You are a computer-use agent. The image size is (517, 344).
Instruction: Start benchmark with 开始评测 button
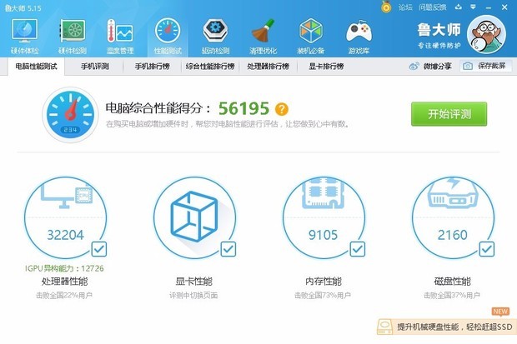point(449,114)
